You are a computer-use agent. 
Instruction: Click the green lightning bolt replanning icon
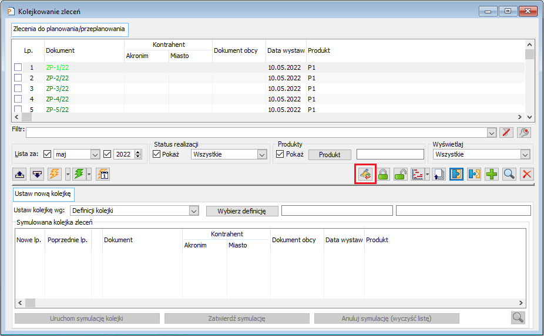tap(79, 174)
